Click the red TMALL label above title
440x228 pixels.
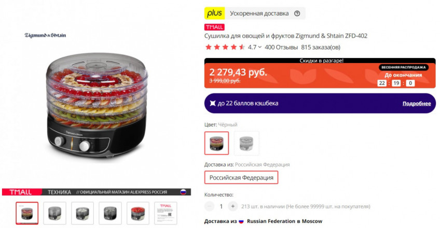click(x=214, y=27)
